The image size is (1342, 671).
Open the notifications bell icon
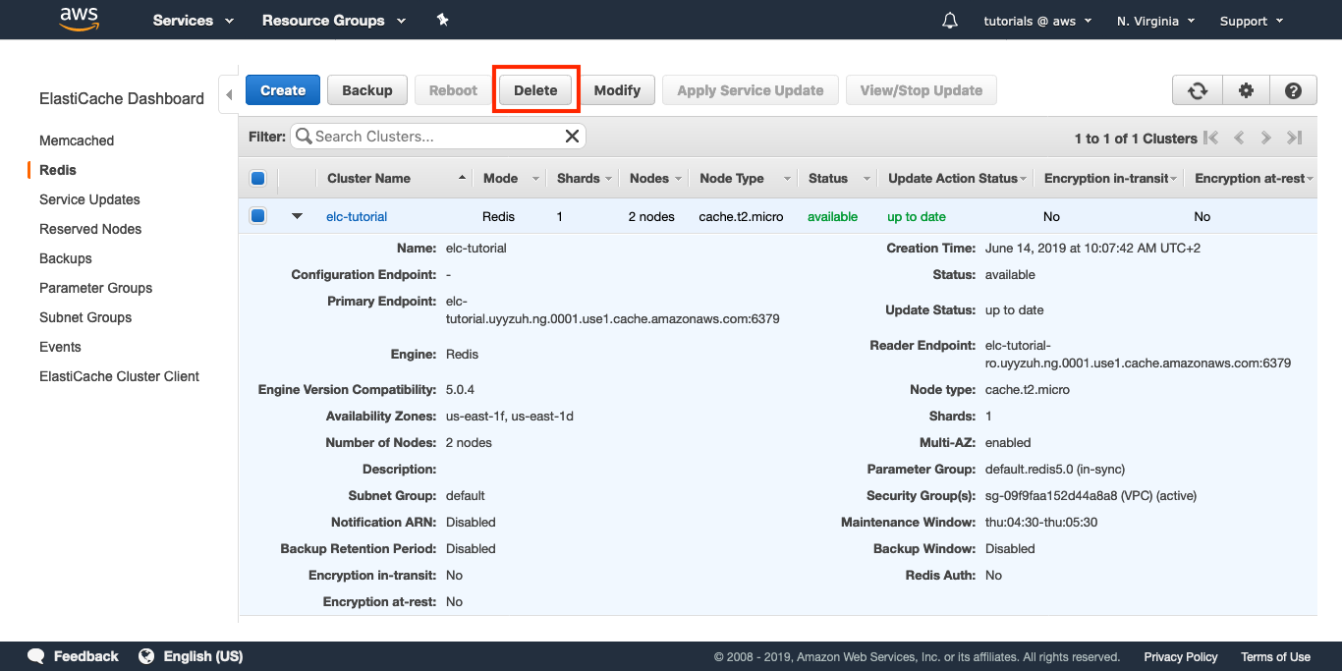(949, 21)
